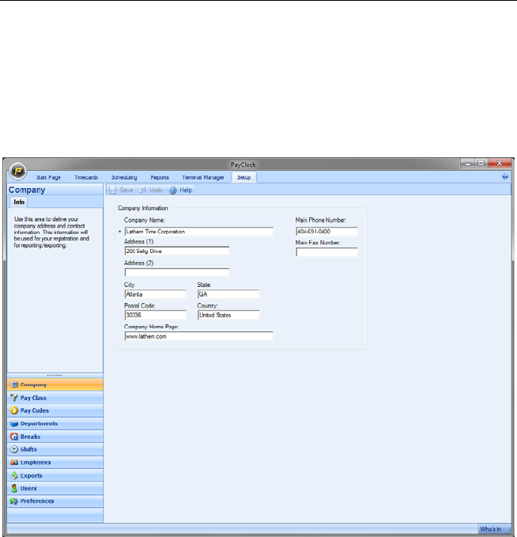This screenshot has height=537, width=517.
Task: Click the Company Home Page field
Action: point(199,336)
